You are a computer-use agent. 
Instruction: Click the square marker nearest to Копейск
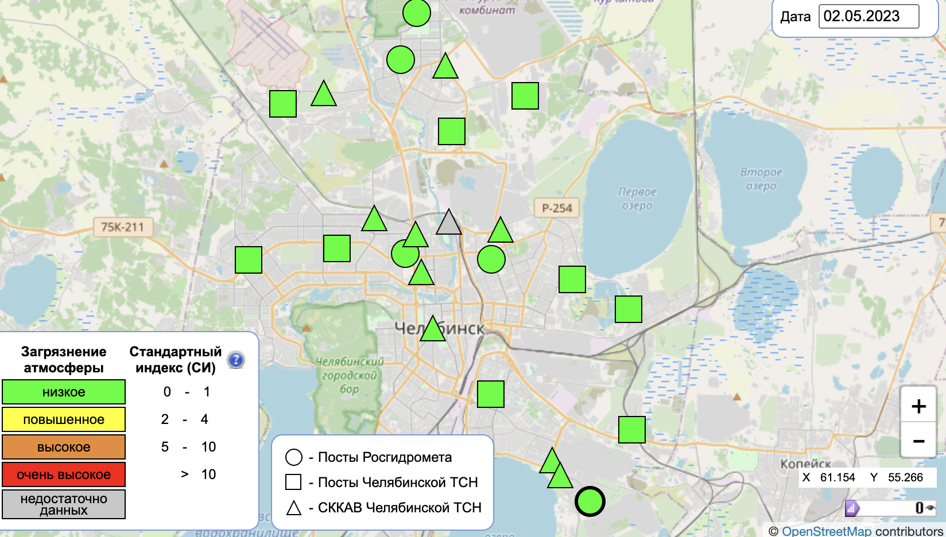tap(632, 430)
